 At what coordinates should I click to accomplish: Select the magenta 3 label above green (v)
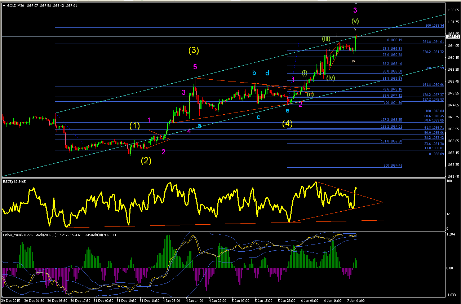355,10
